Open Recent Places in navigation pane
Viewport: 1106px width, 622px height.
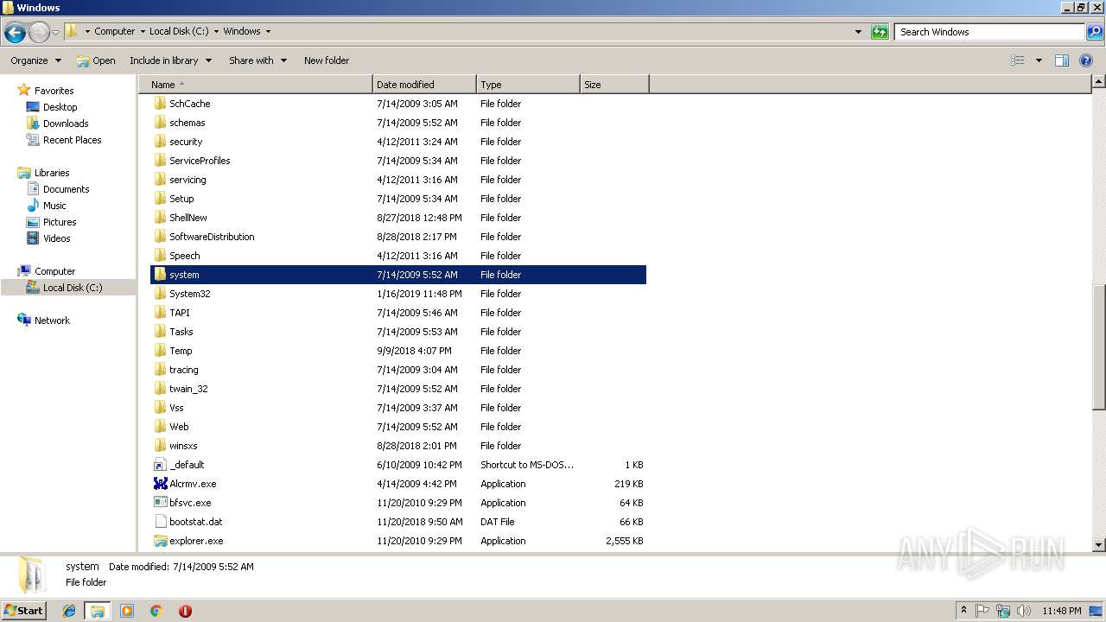click(x=72, y=140)
